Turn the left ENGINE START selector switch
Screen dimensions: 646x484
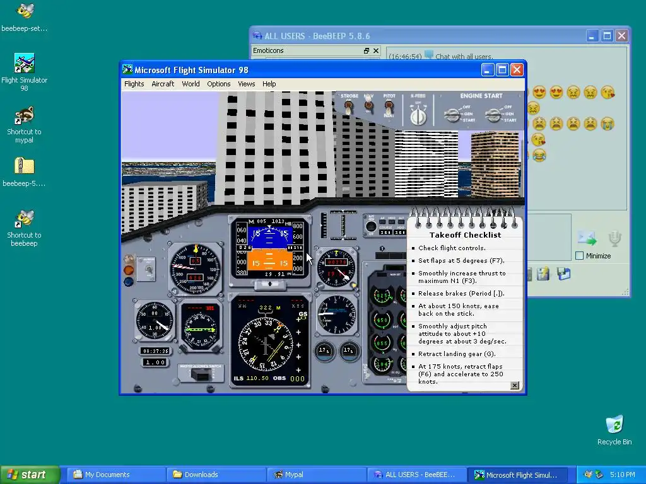tap(453, 115)
